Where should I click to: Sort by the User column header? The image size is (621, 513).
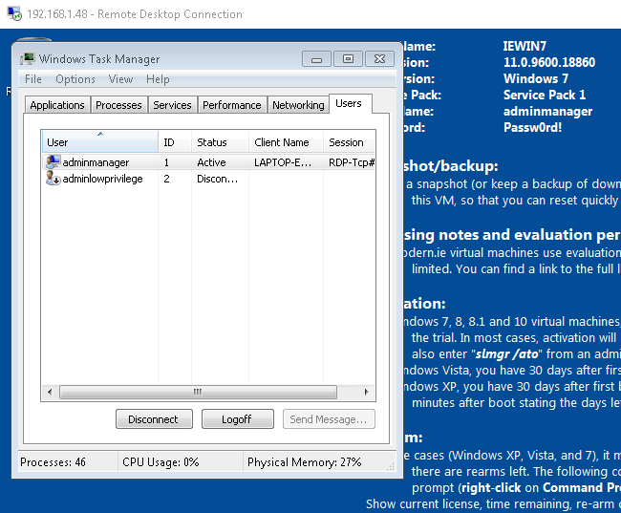click(99, 141)
